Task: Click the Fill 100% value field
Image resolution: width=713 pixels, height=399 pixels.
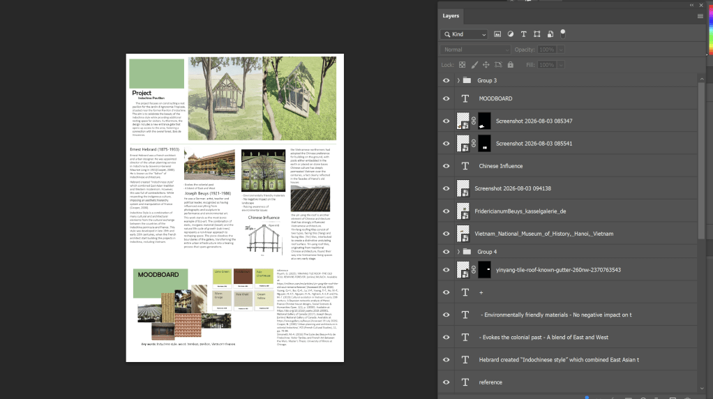Action: click(x=547, y=65)
